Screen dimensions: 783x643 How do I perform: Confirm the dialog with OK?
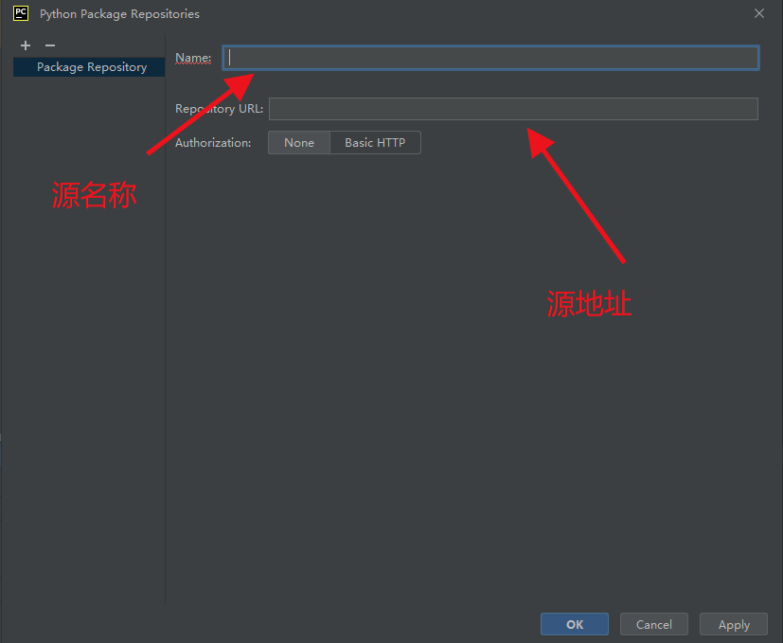click(x=575, y=624)
